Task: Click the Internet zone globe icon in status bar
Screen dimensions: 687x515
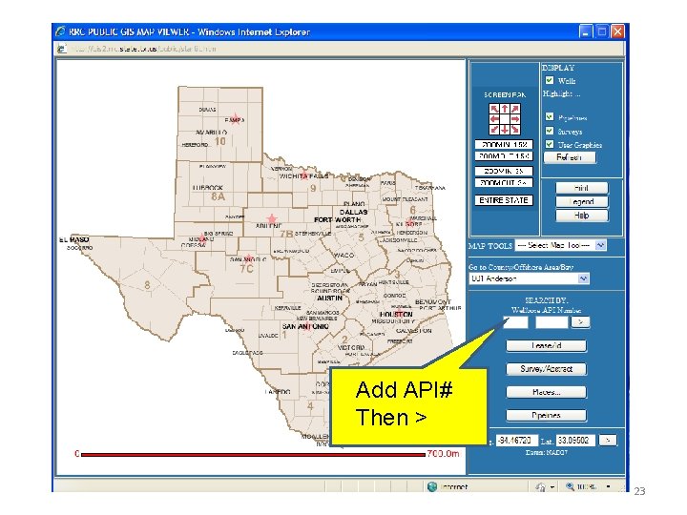Action: coord(432,486)
